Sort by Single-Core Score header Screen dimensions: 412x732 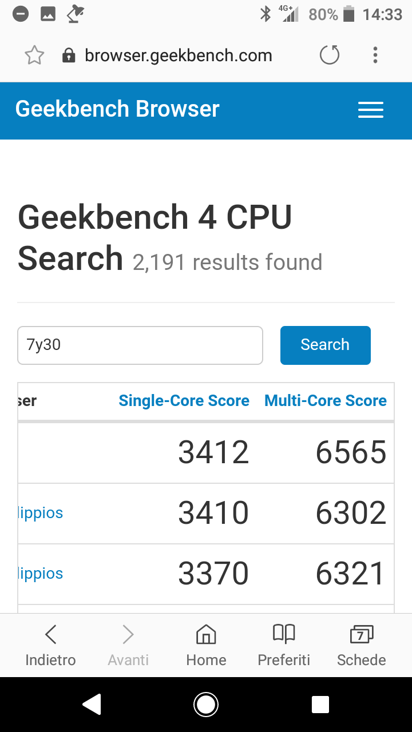coord(184,401)
